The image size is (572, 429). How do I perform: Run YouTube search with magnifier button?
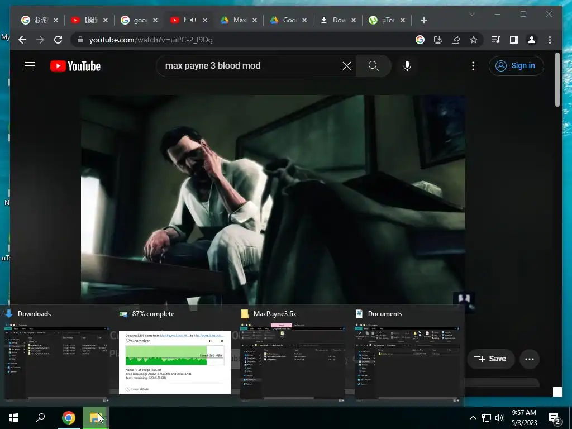[374, 66]
